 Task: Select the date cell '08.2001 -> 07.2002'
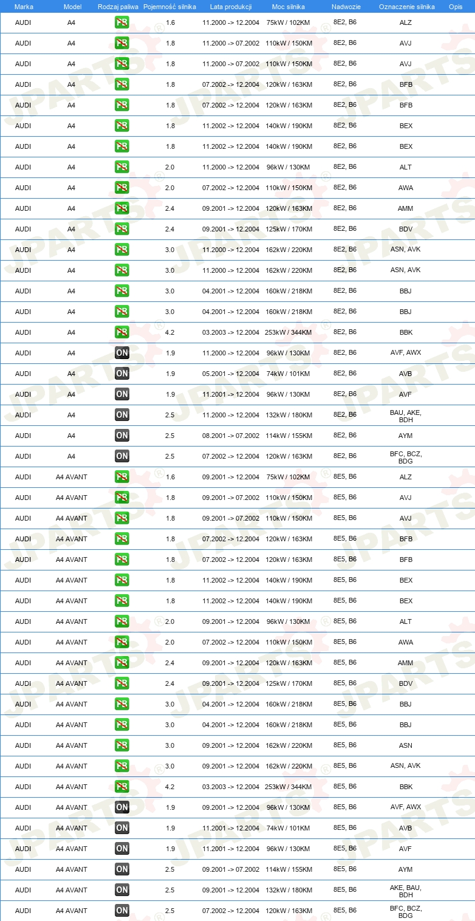231,436
